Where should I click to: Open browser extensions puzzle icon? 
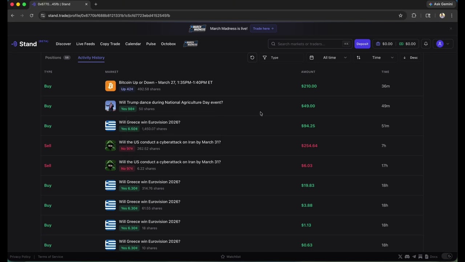[x=414, y=16]
